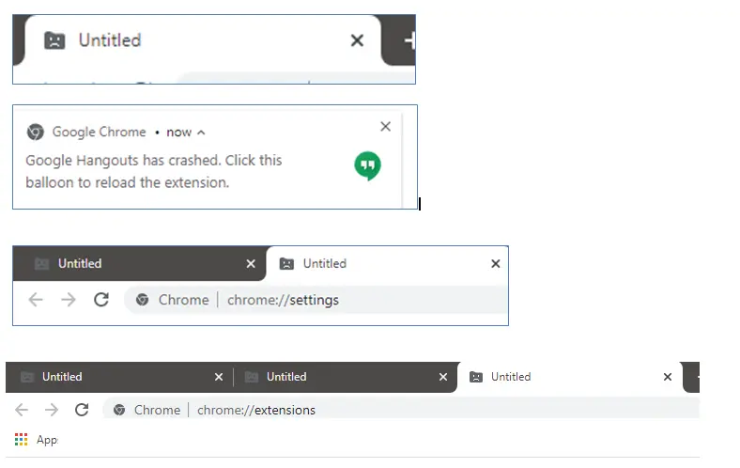Collapse notification using chevron next to "now"

(x=201, y=133)
